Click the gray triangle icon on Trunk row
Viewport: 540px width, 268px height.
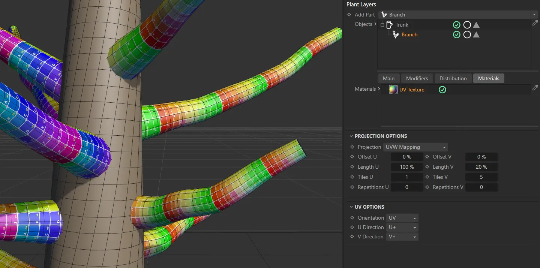(x=476, y=25)
